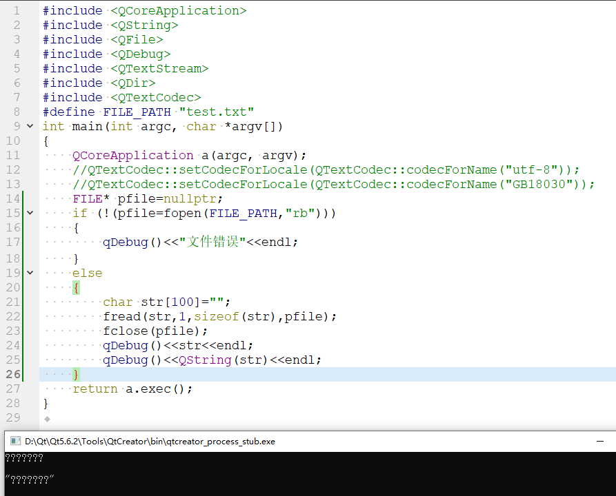Click the highlighted opening brace on line 20

pyautogui.click(x=76, y=288)
